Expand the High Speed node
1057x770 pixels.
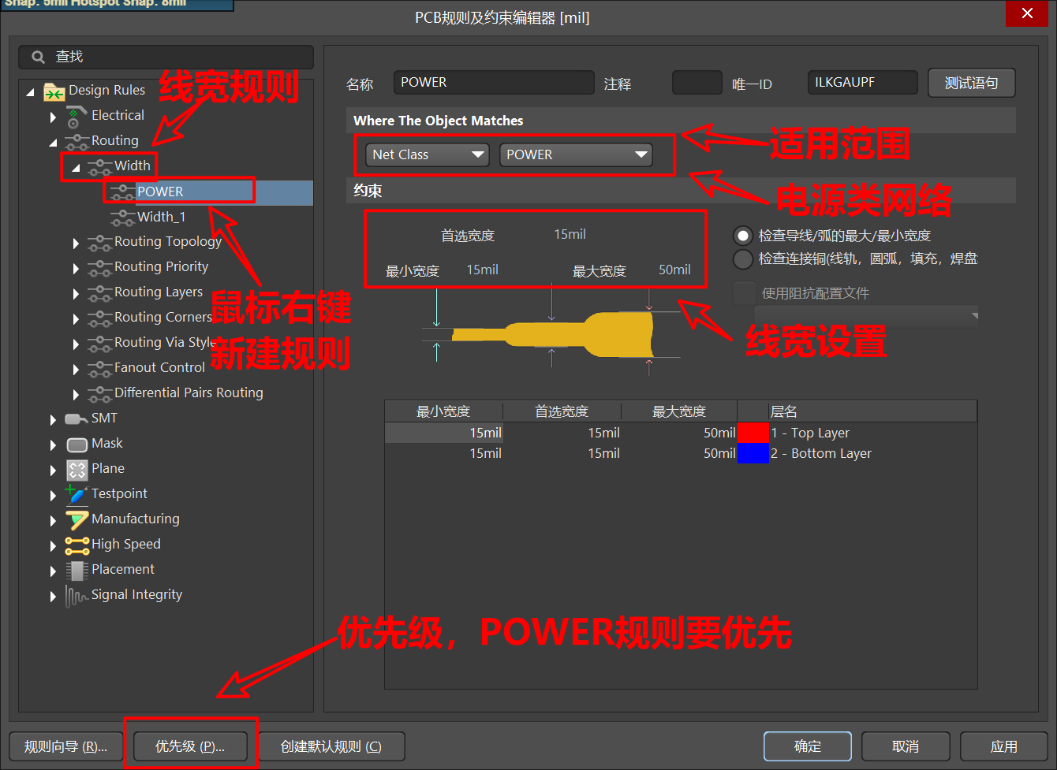pos(53,546)
